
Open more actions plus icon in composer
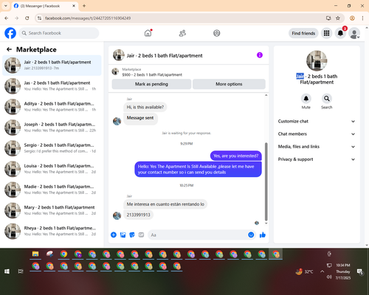(x=114, y=235)
